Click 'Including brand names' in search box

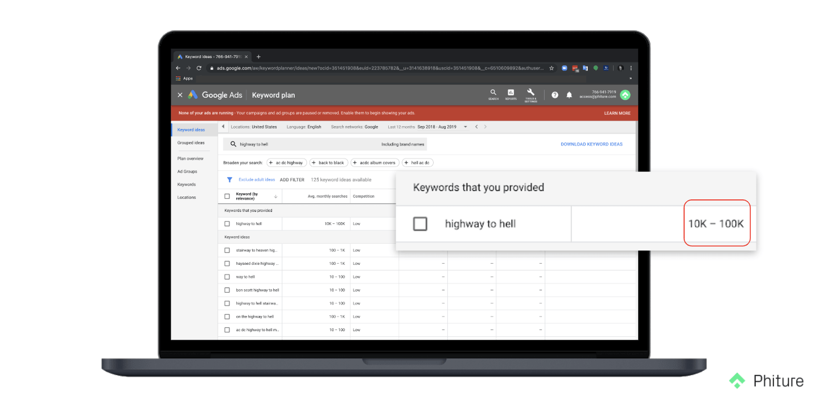pos(403,144)
